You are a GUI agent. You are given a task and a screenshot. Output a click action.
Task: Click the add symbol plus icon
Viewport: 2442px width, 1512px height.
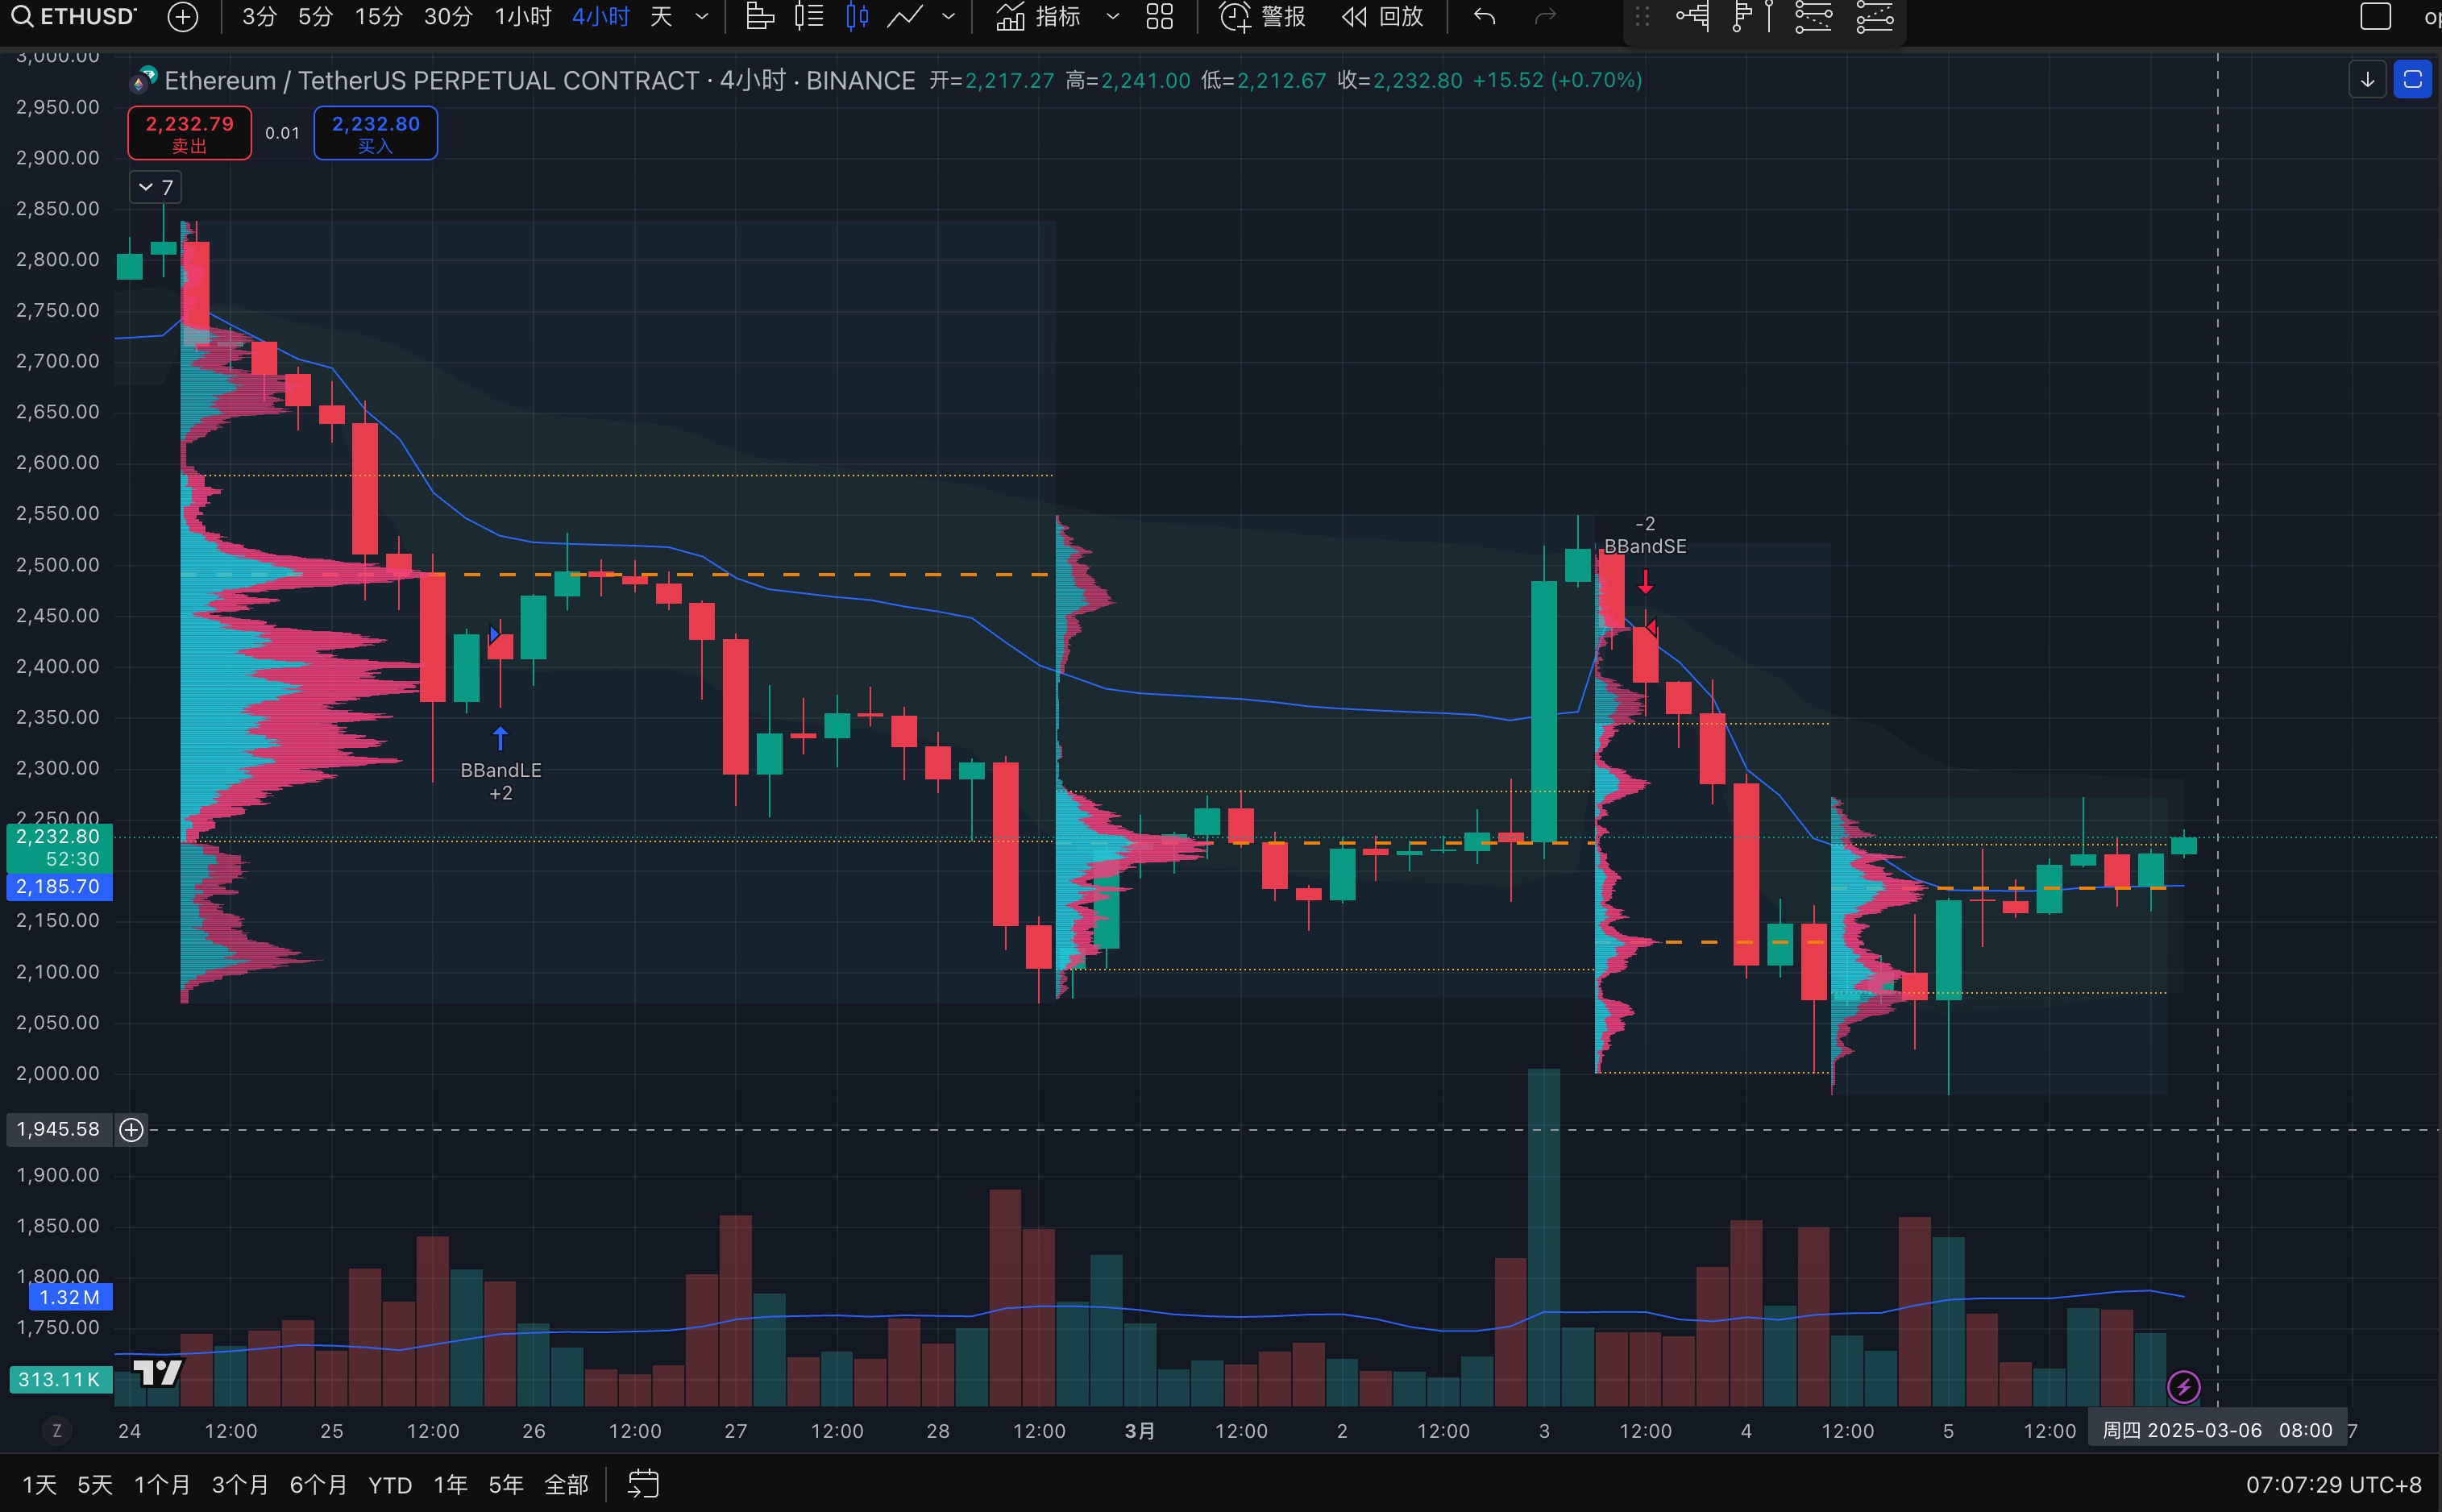[x=183, y=17]
